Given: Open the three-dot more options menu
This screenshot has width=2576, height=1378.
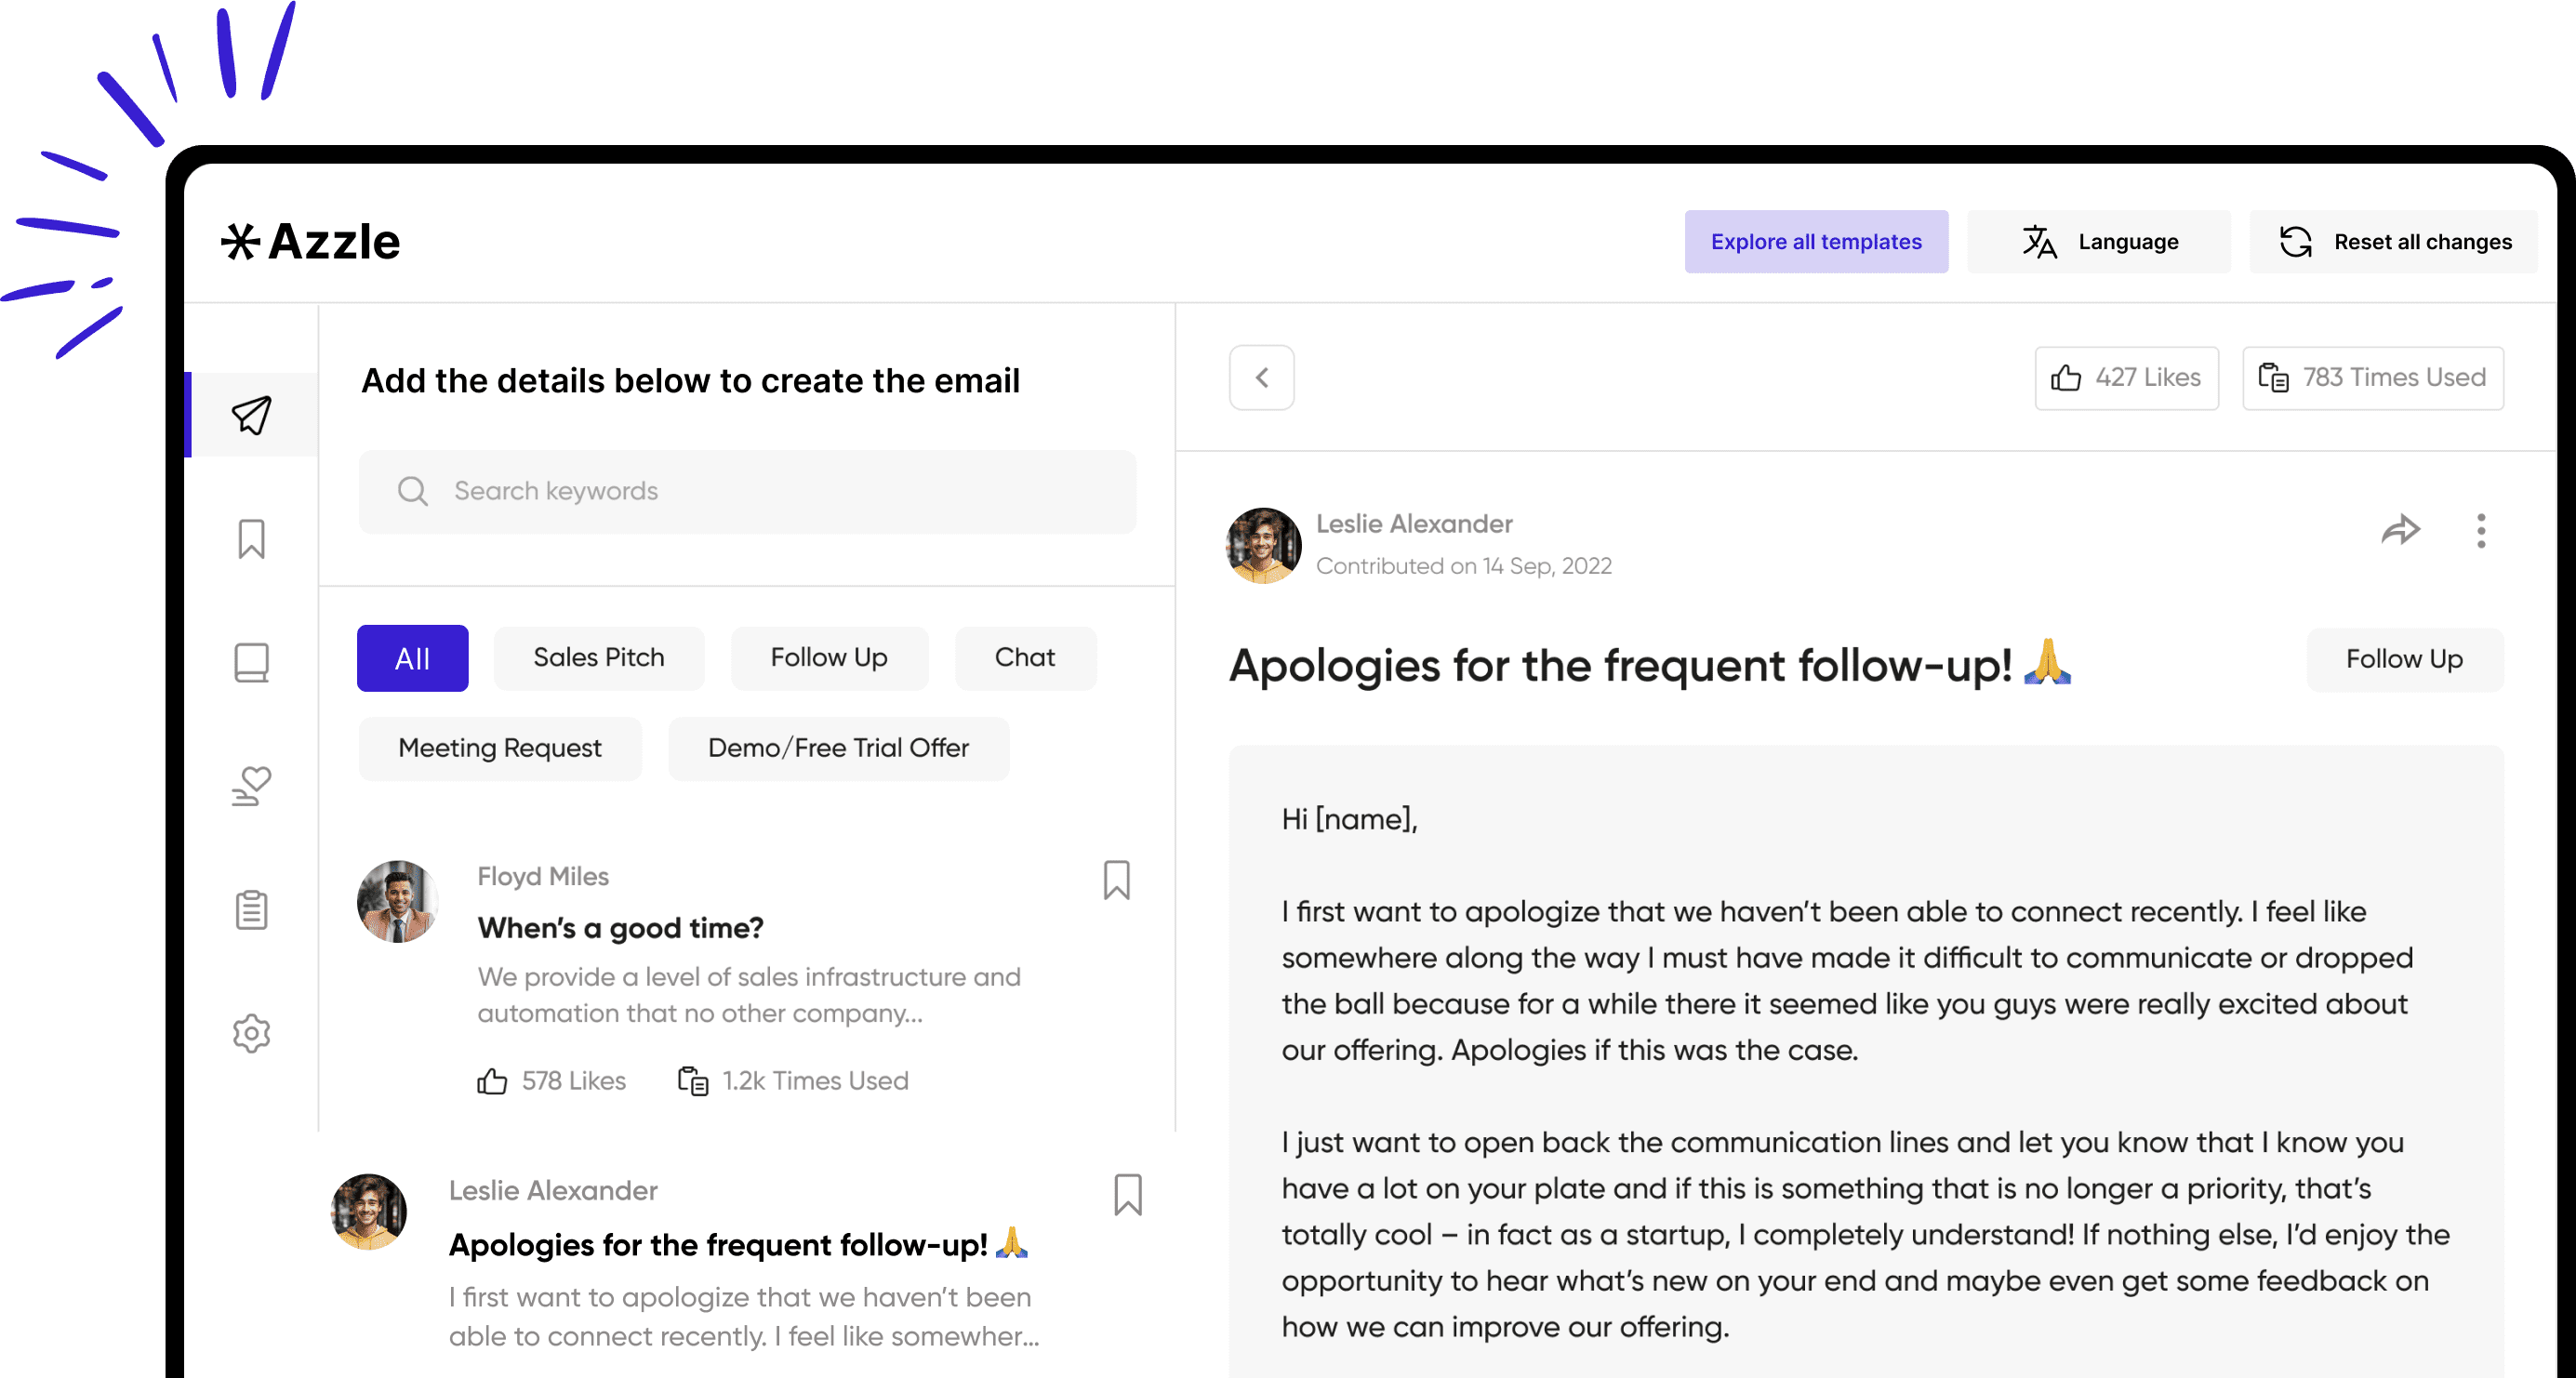Looking at the screenshot, I should (x=2481, y=530).
